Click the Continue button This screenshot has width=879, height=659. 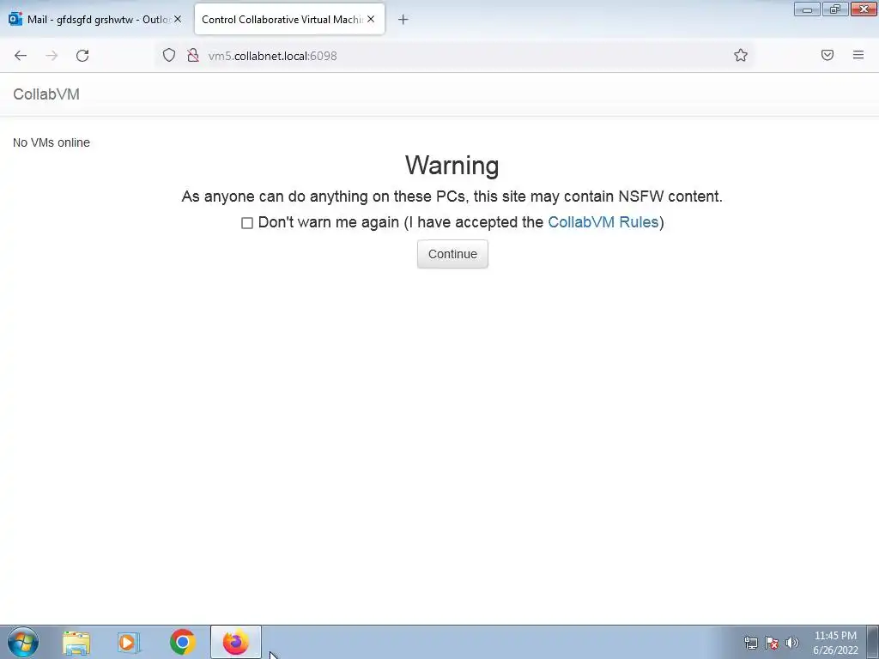tap(452, 254)
